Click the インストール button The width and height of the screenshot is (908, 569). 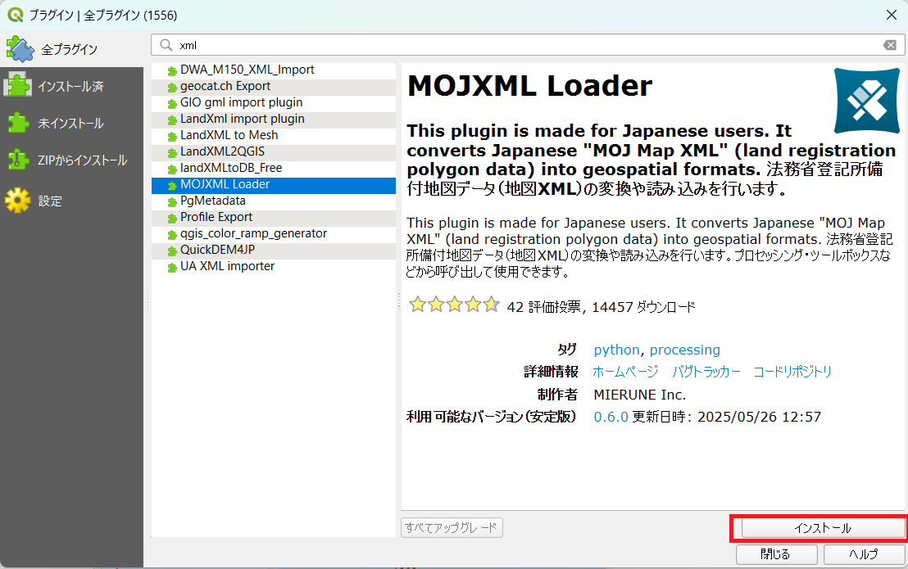click(x=823, y=528)
